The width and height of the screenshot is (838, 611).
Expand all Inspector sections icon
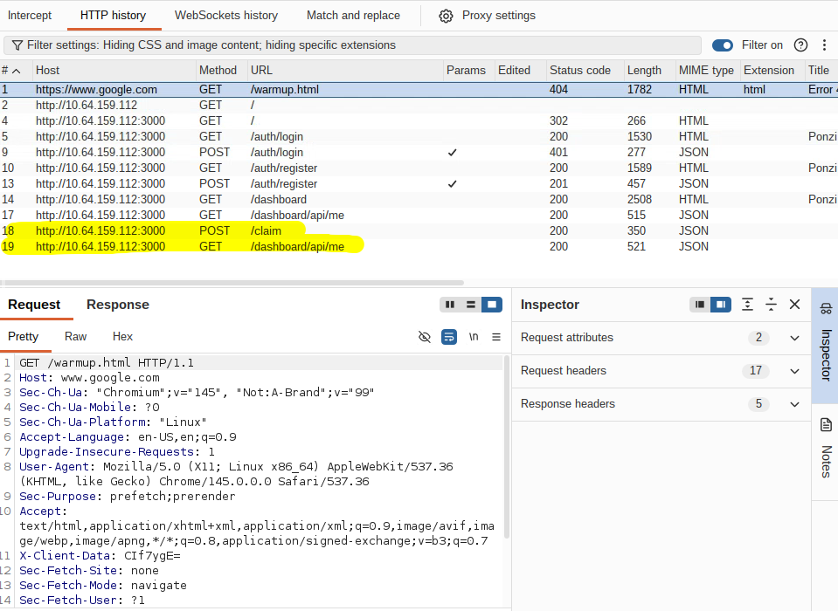(x=748, y=305)
